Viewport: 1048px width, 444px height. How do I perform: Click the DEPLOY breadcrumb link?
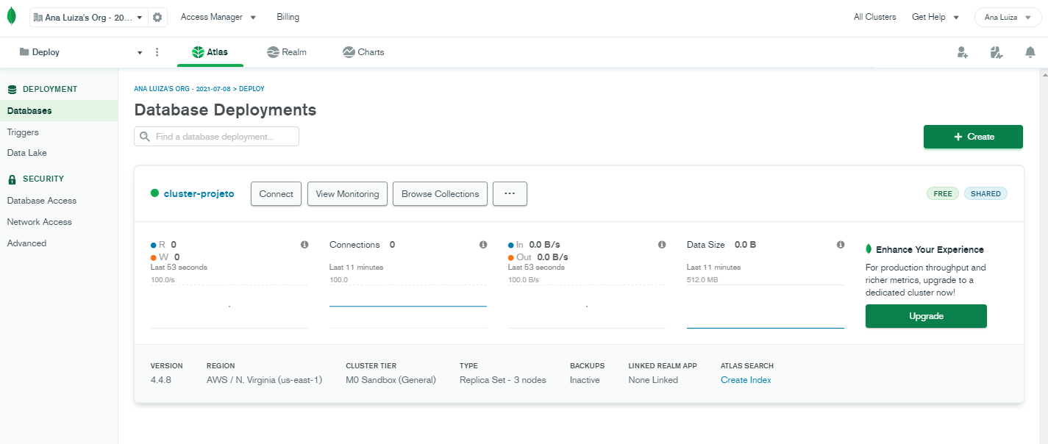coord(252,89)
